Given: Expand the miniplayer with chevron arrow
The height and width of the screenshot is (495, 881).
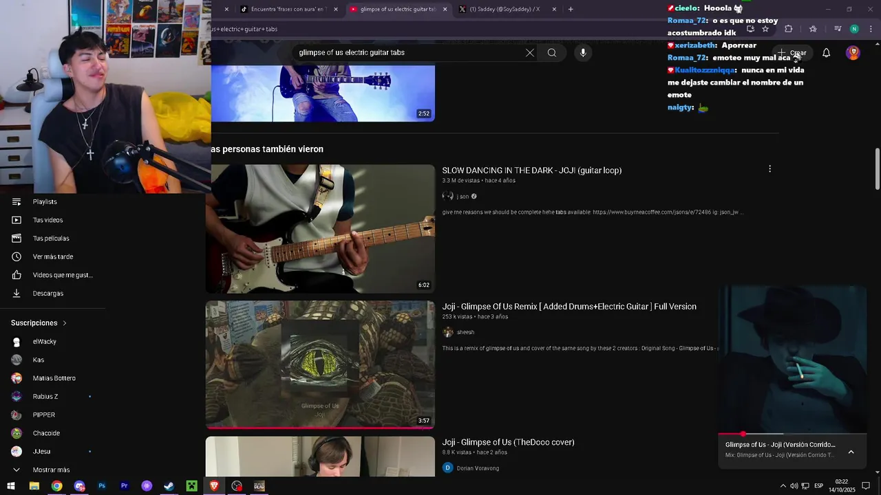Looking at the screenshot, I should (x=851, y=452).
